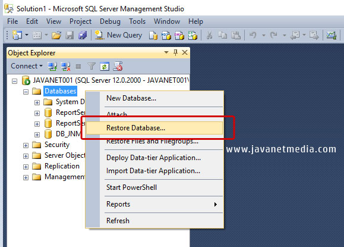Image resolution: width=344 pixels, height=247 pixels.
Task: Choose Deploy Data-tier Application... option
Action: 154,158
